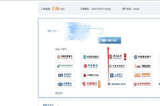Open the 更多银行 more banks link
This screenshot has width=160, height=106.
tap(59, 93)
